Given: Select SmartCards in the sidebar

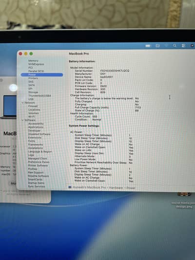Looking at the screenshot, I should [35, 180].
